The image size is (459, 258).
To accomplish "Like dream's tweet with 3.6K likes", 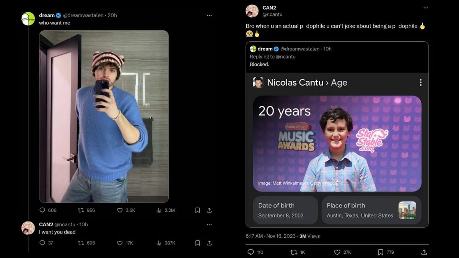I will [120, 210].
